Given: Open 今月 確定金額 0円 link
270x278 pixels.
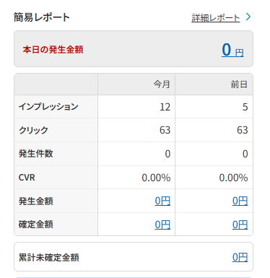Looking at the screenshot, I should (162, 225).
